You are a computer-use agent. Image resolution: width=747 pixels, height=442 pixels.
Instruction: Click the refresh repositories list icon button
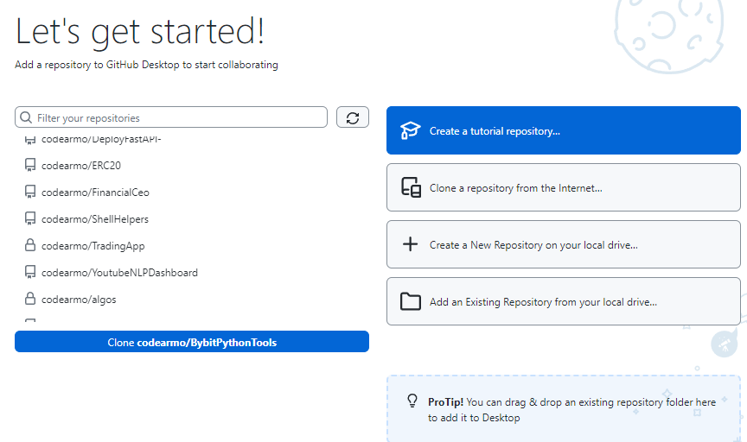click(353, 117)
